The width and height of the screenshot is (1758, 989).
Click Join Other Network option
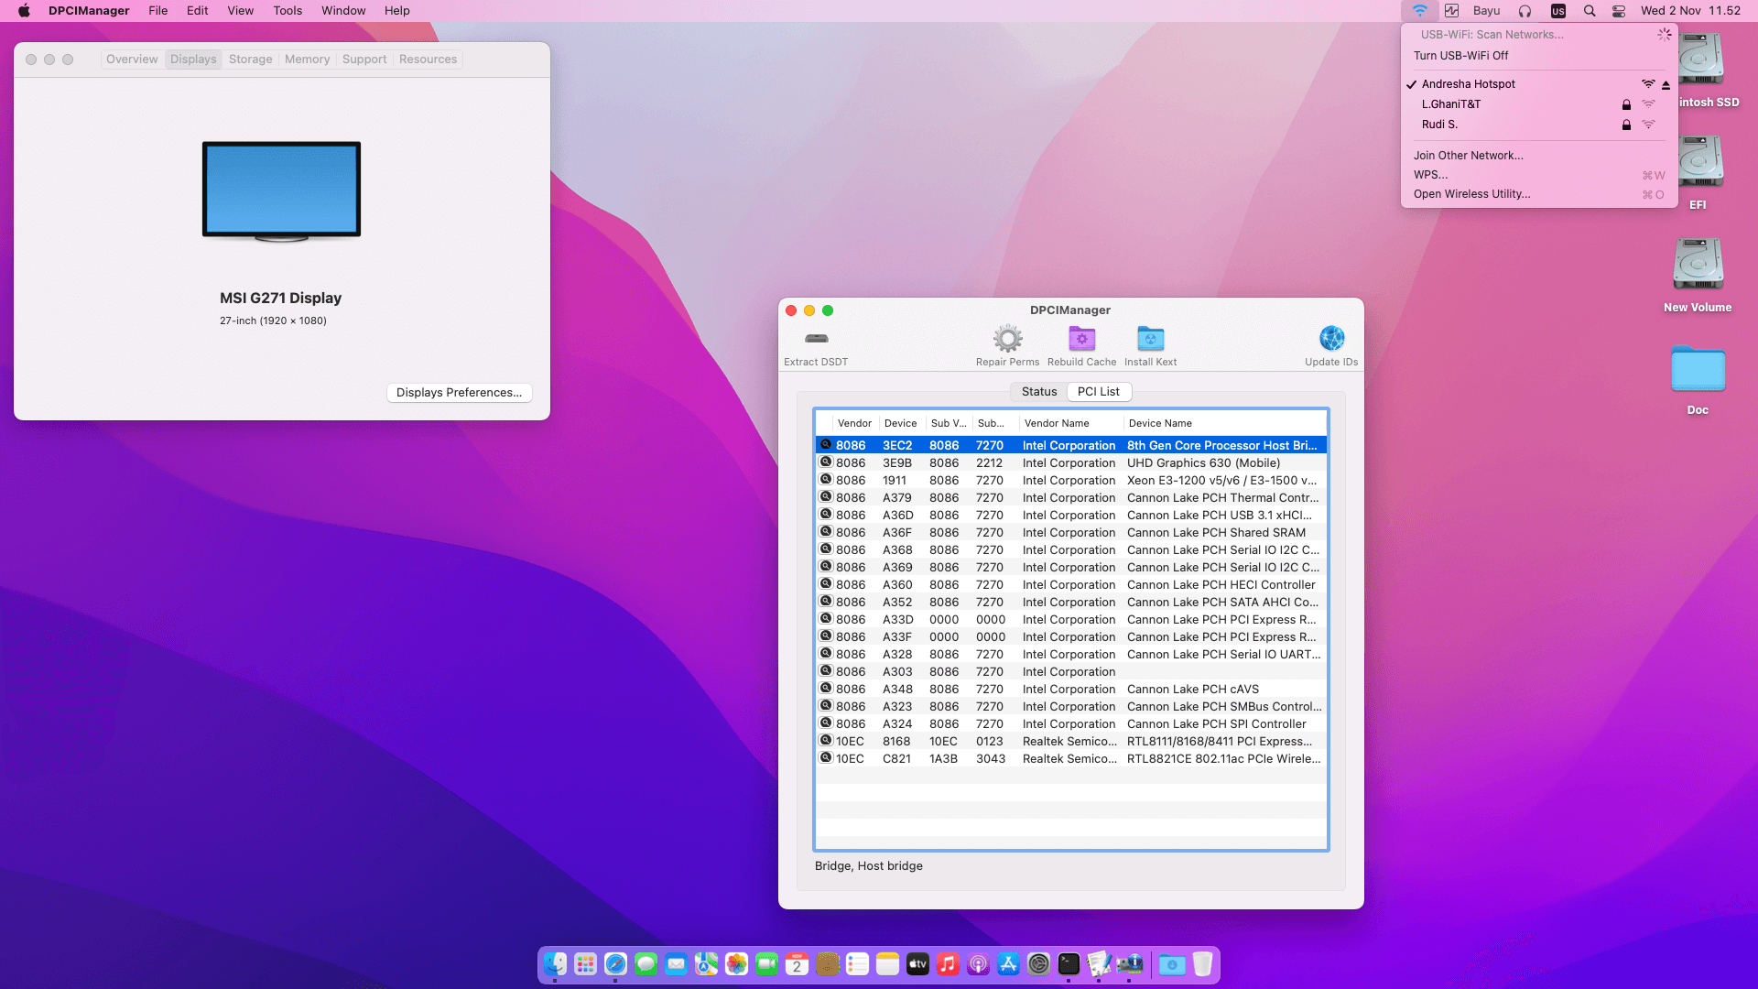(1468, 156)
